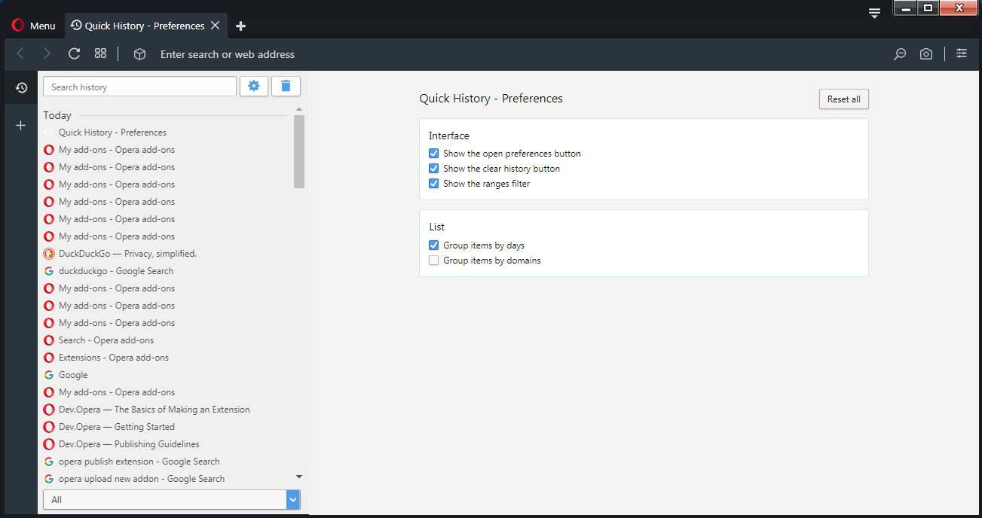Click the Today group heading
Screen dimensions: 982x518
57,115
